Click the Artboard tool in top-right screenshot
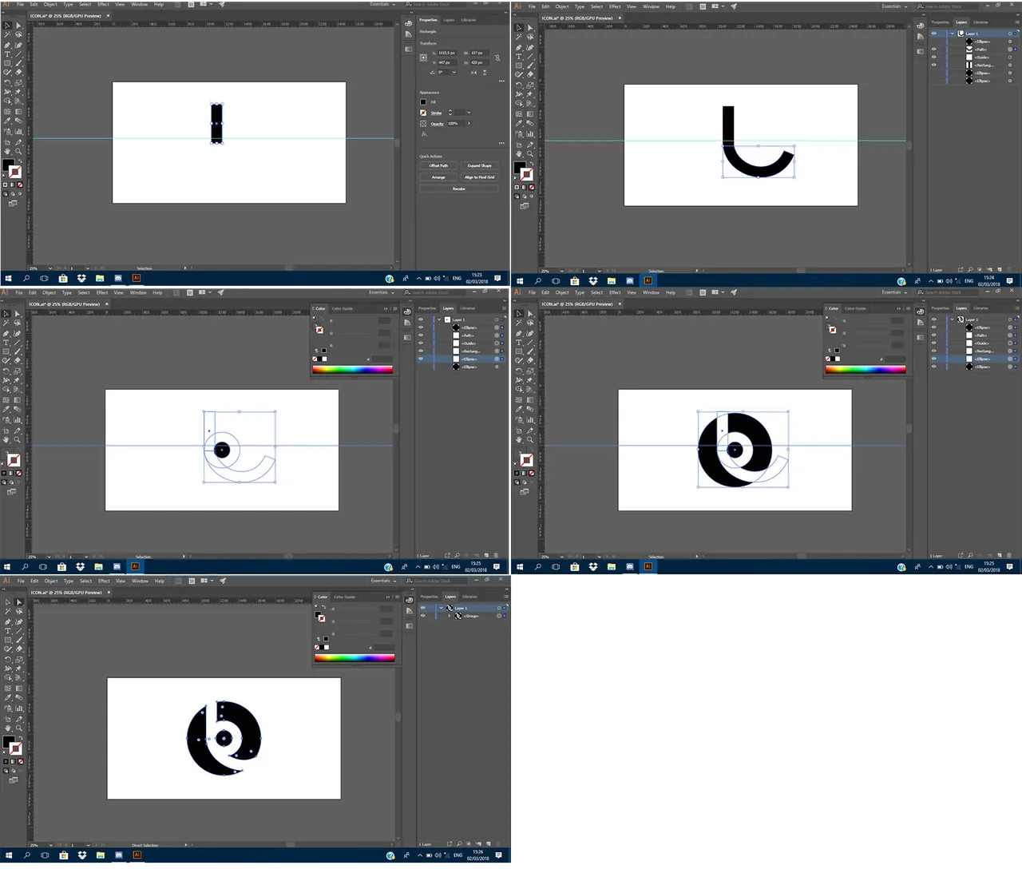 pyautogui.click(x=519, y=145)
